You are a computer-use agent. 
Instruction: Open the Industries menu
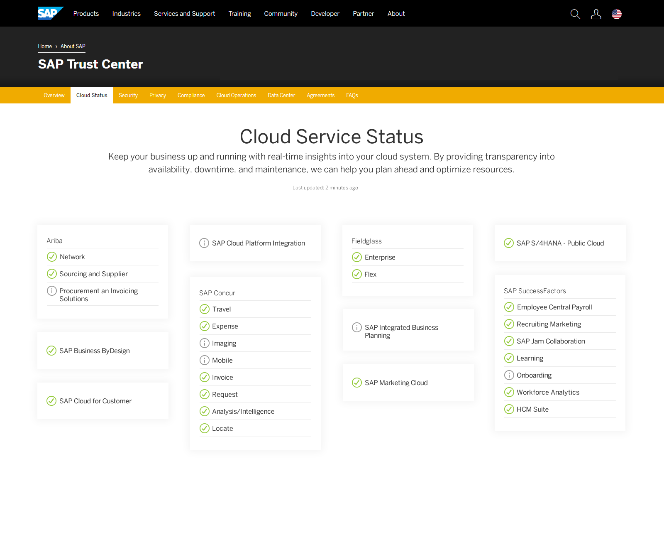tap(127, 14)
